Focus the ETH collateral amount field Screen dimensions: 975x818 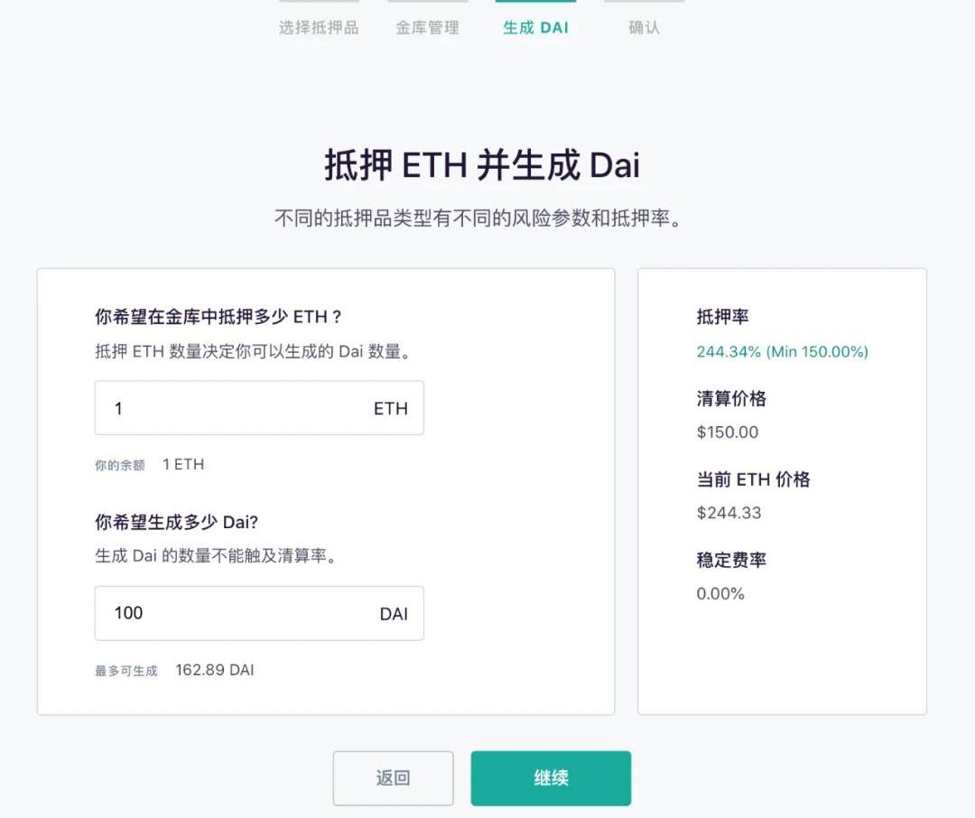[235, 408]
